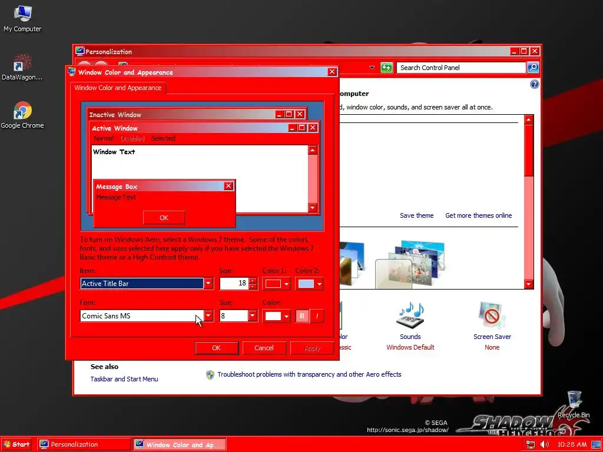Switch to Window Color and Appearance taskbar button
Viewport: 603px width, 452px height.
(x=180, y=444)
